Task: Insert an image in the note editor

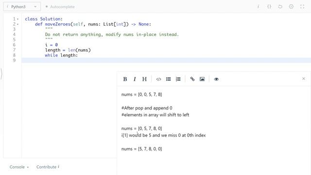Action: click(202, 79)
